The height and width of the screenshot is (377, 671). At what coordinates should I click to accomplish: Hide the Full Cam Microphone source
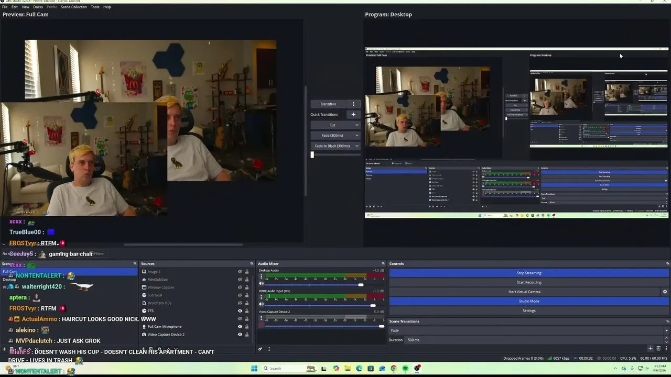[x=240, y=327]
